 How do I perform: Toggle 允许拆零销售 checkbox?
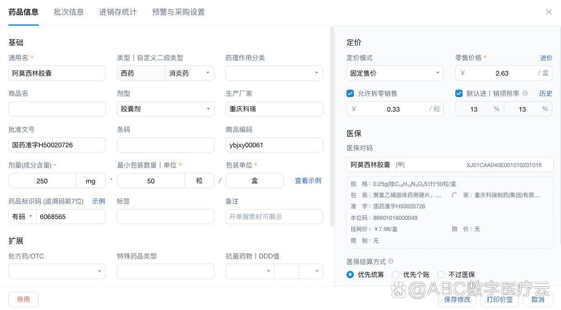coord(350,93)
